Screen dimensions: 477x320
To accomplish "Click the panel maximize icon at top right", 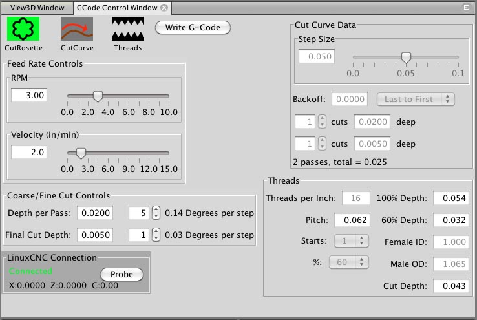I will tap(467, 7).
